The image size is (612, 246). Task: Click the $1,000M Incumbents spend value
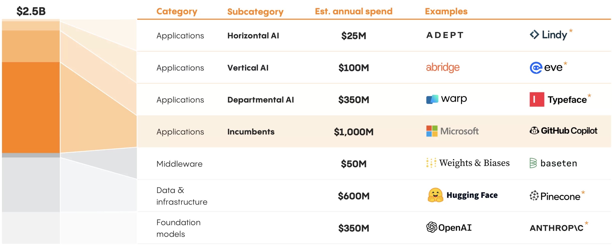[x=354, y=132]
